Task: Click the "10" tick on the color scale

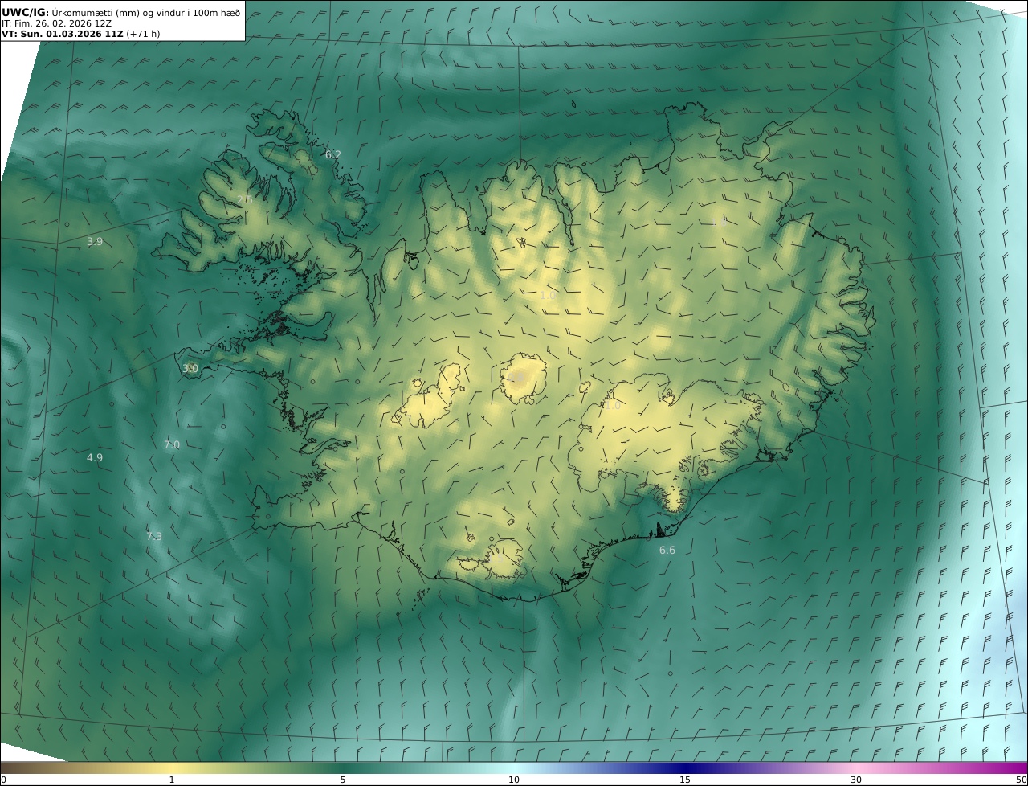Action: pos(514,780)
